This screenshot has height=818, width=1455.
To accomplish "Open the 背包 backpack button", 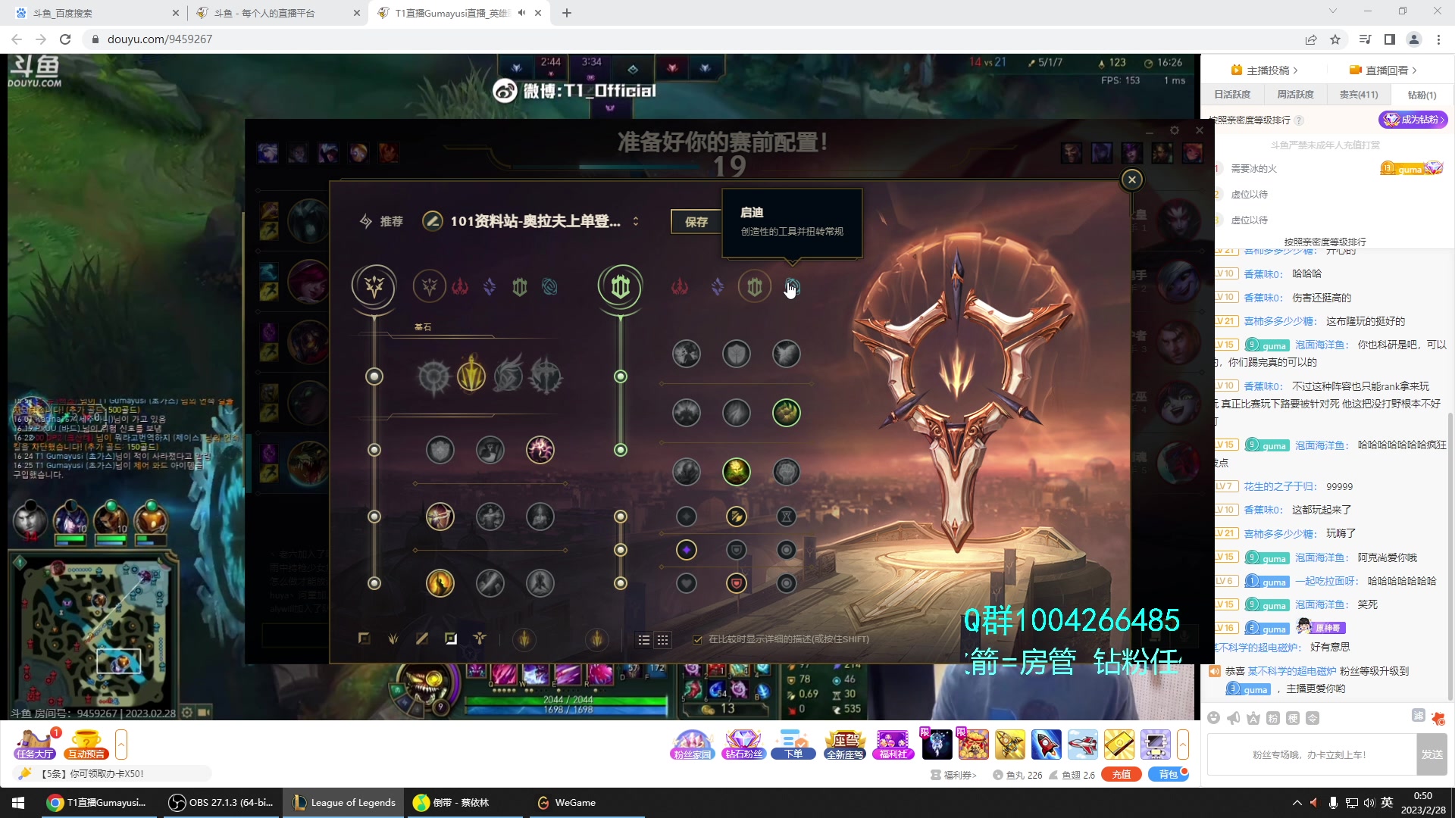I will pyautogui.click(x=1169, y=775).
